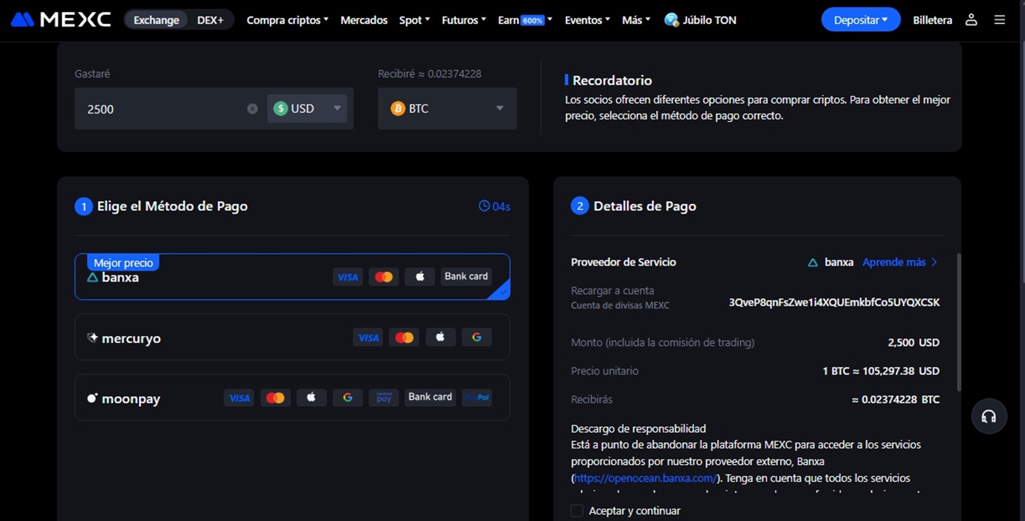Clear the 2500 amount field
The height and width of the screenshot is (521, 1025).
(x=252, y=109)
